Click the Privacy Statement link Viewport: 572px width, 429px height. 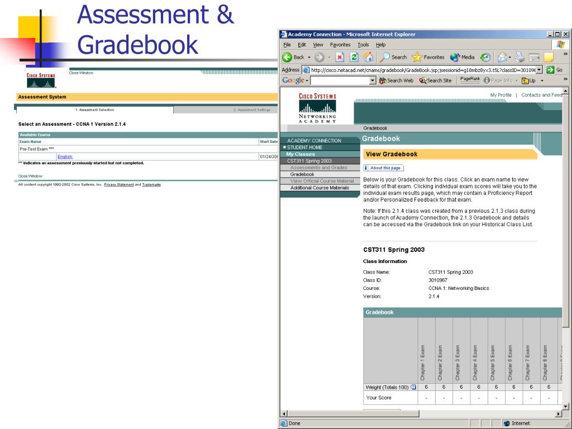(119, 184)
